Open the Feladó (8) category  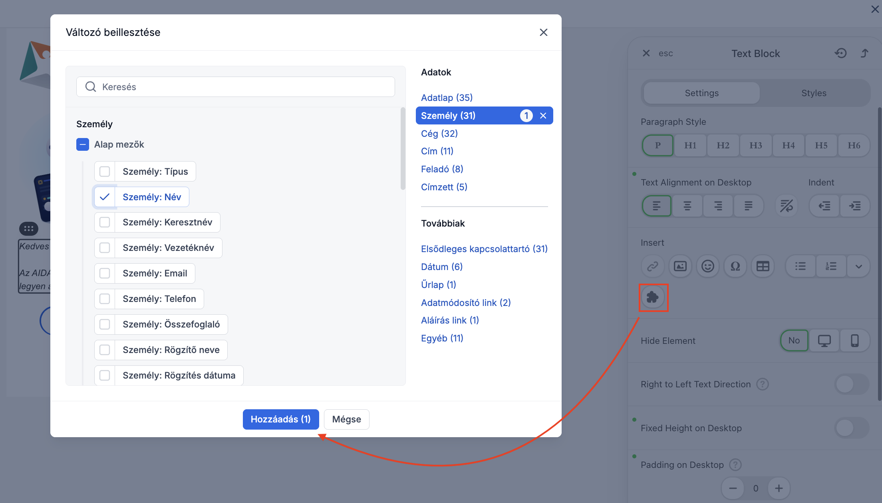(442, 169)
